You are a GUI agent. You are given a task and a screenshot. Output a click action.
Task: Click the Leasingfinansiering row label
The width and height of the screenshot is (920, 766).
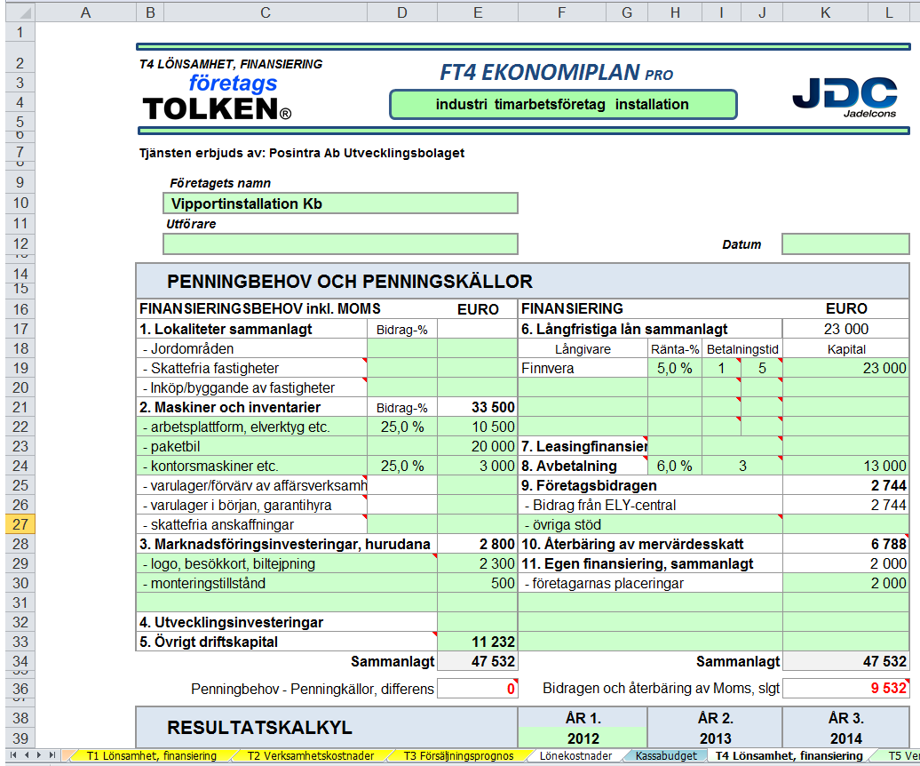pos(583,446)
